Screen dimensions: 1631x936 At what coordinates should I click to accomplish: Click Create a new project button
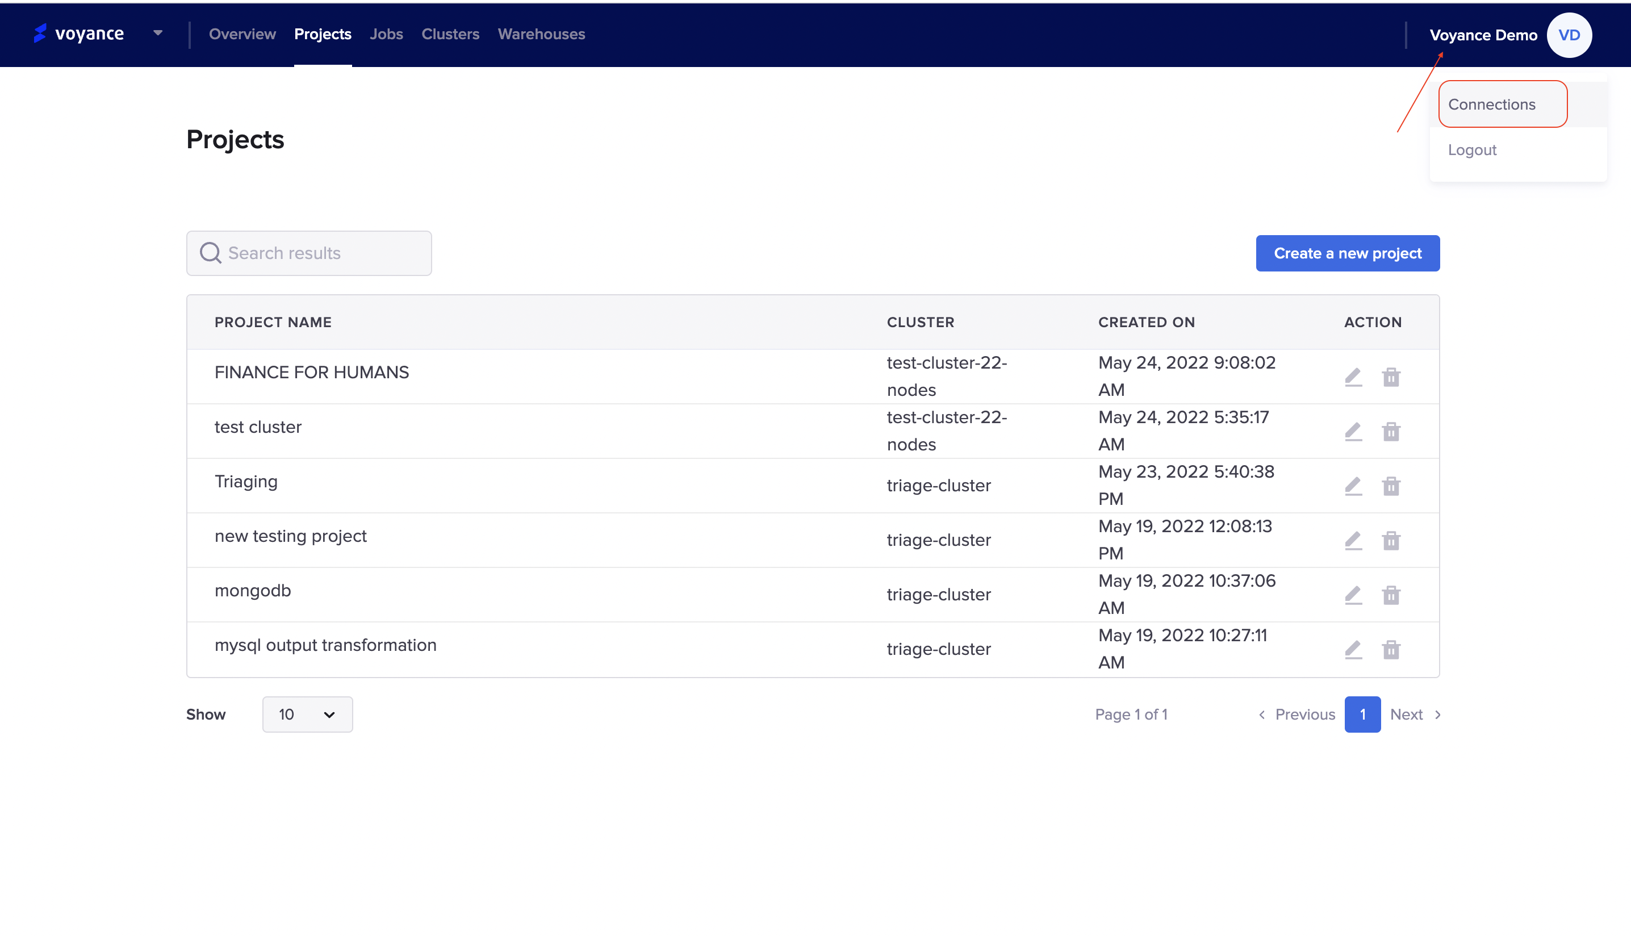[x=1348, y=253]
